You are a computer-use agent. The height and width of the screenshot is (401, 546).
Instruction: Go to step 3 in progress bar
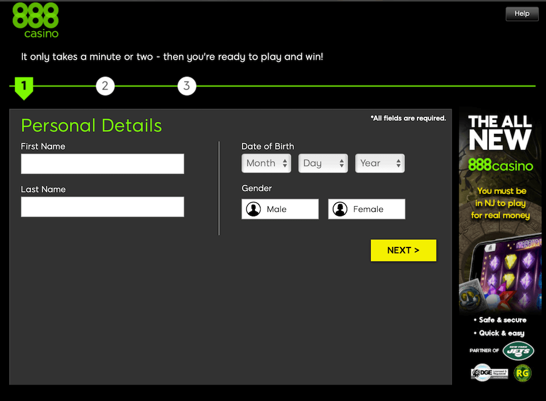pyautogui.click(x=187, y=86)
